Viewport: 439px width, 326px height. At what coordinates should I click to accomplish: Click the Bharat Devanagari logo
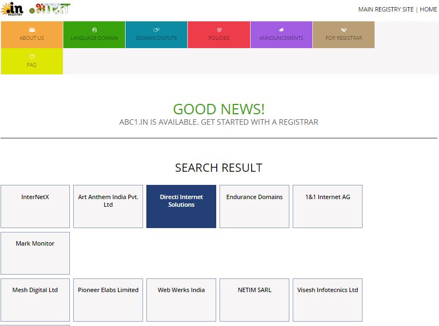click(x=50, y=9)
